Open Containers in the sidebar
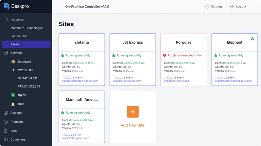Image resolution: width=261 pixels, height=146 pixels. pyautogui.click(x=18, y=139)
